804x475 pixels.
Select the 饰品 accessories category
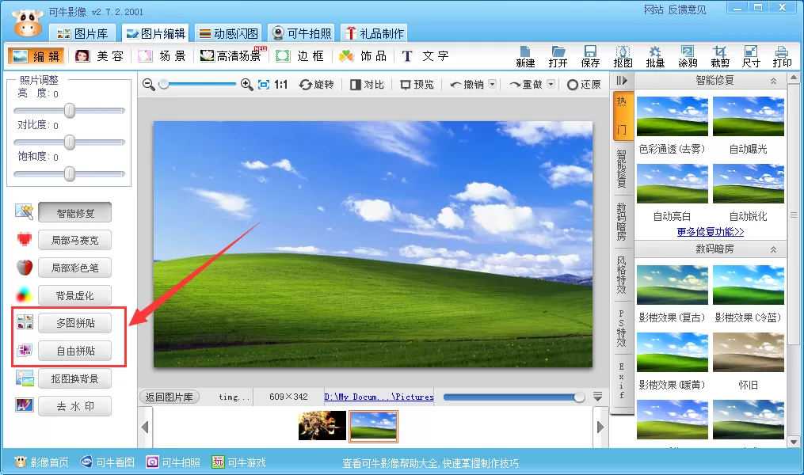point(363,56)
